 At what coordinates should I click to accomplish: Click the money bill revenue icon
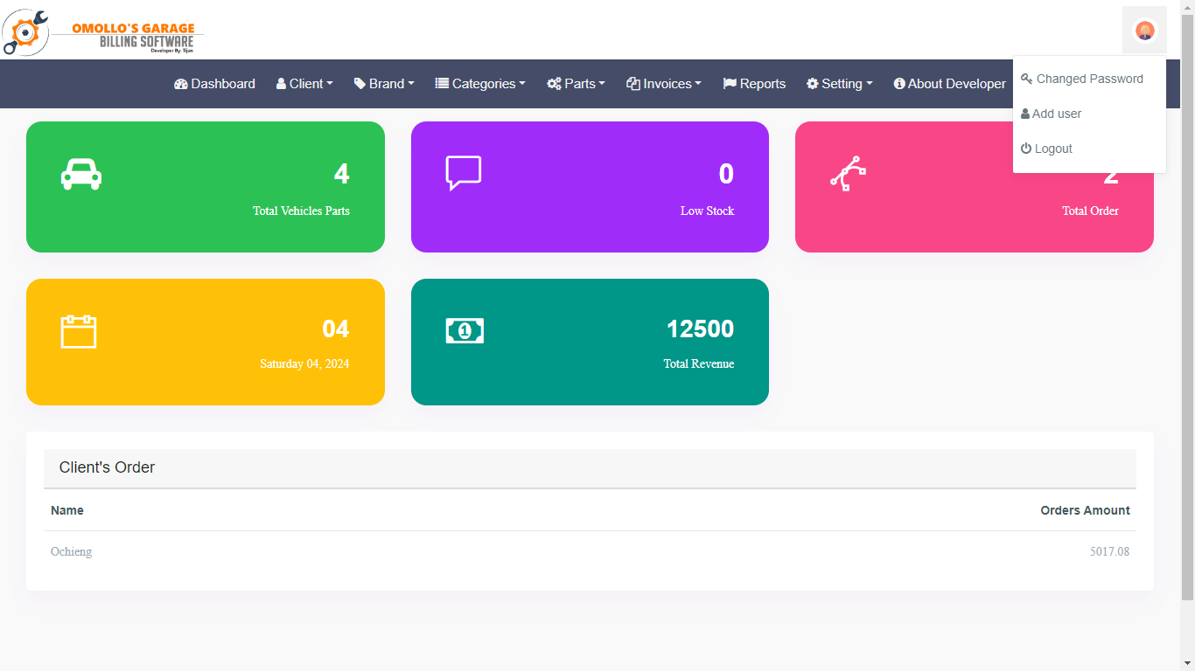tap(465, 330)
